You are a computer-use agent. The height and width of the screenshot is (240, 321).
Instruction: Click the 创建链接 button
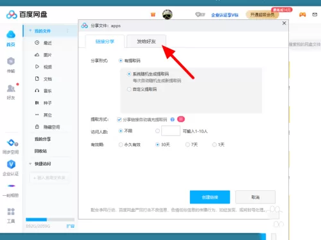(x=210, y=197)
